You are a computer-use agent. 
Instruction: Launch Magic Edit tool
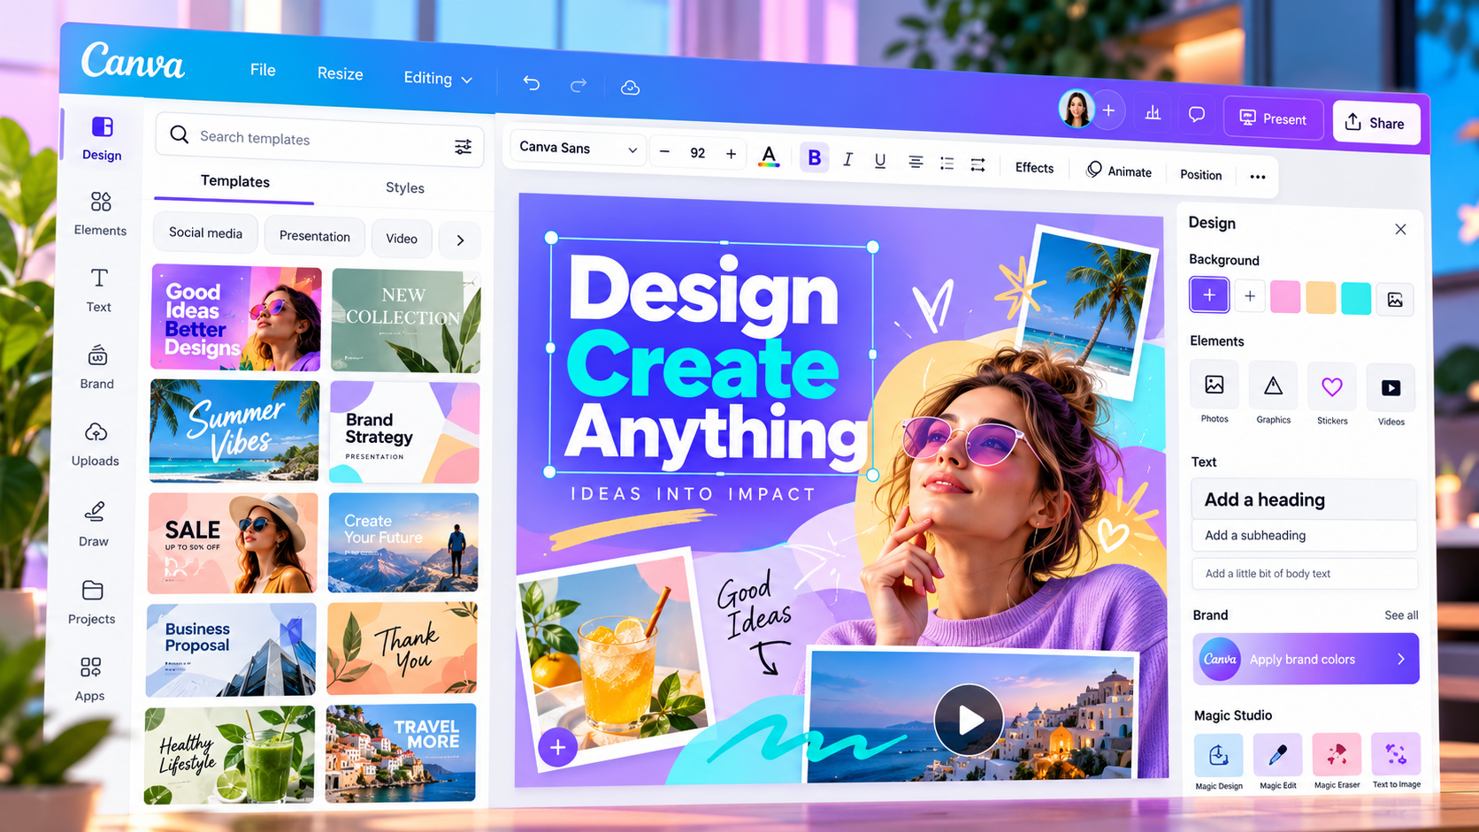click(x=1277, y=761)
